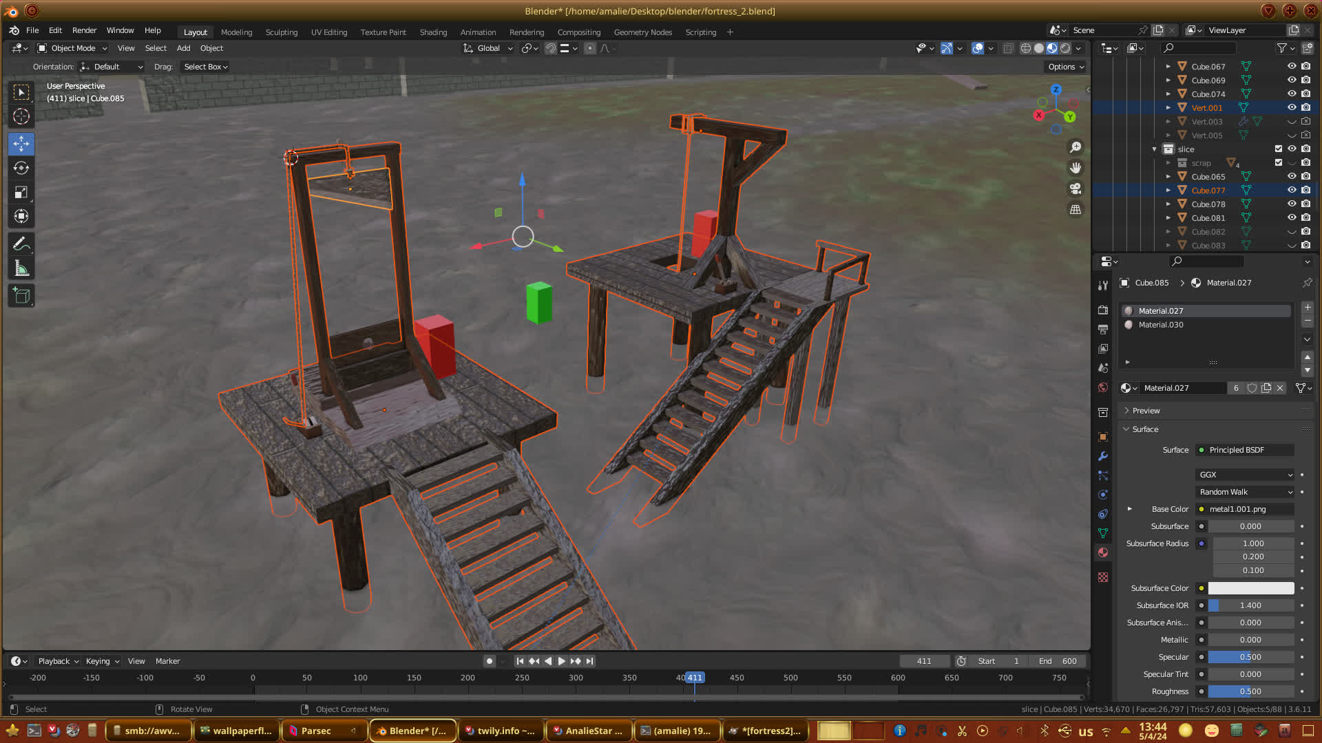Select the Annotate tool

tap(21, 244)
